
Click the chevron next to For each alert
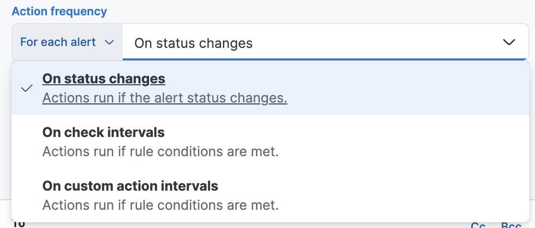click(x=109, y=43)
